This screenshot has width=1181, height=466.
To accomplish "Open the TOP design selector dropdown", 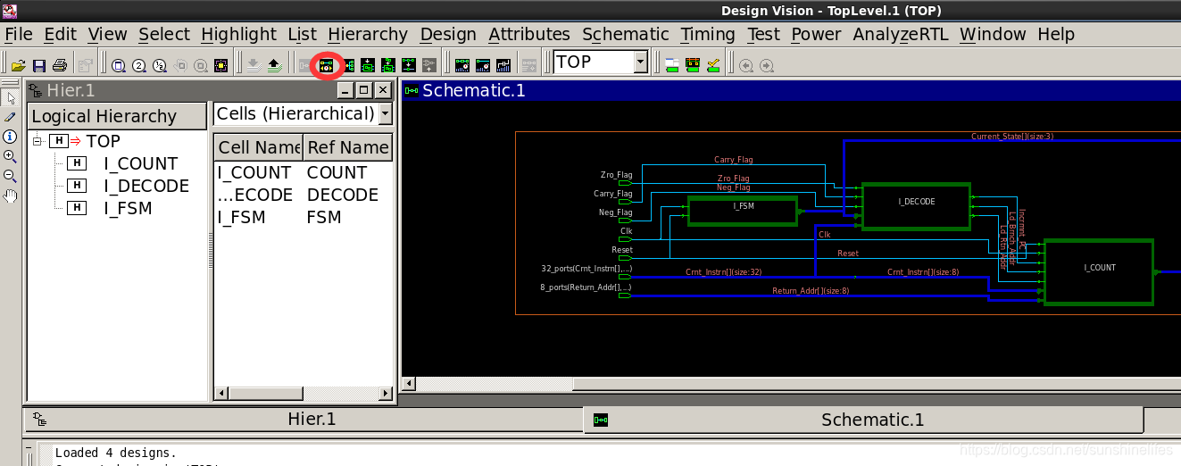I will tap(640, 62).
